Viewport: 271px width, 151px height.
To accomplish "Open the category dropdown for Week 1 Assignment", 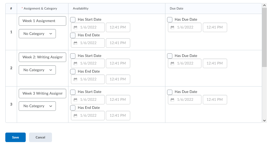I will tap(37, 34).
